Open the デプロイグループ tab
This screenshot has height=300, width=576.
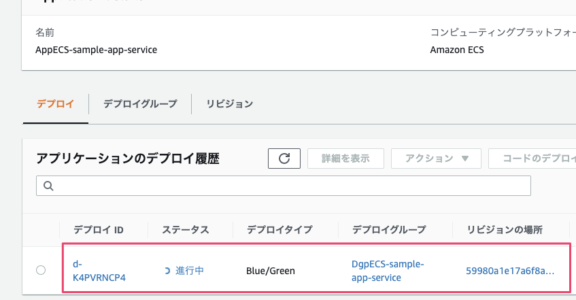coord(140,104)
